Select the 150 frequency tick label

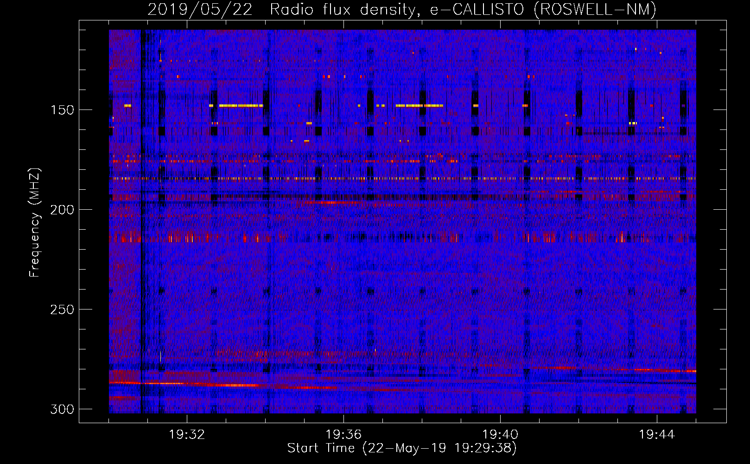click(62, 110)
